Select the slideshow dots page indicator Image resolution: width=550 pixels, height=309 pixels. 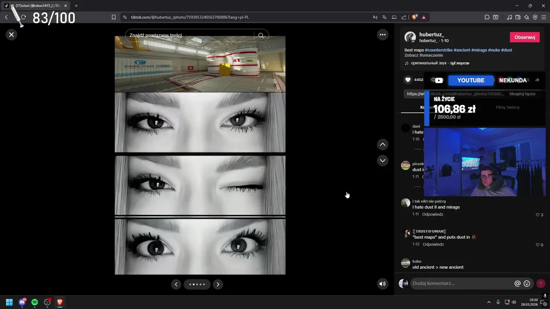197,284
